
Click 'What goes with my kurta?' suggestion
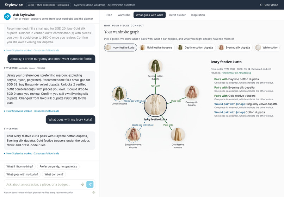coord(22,174)
